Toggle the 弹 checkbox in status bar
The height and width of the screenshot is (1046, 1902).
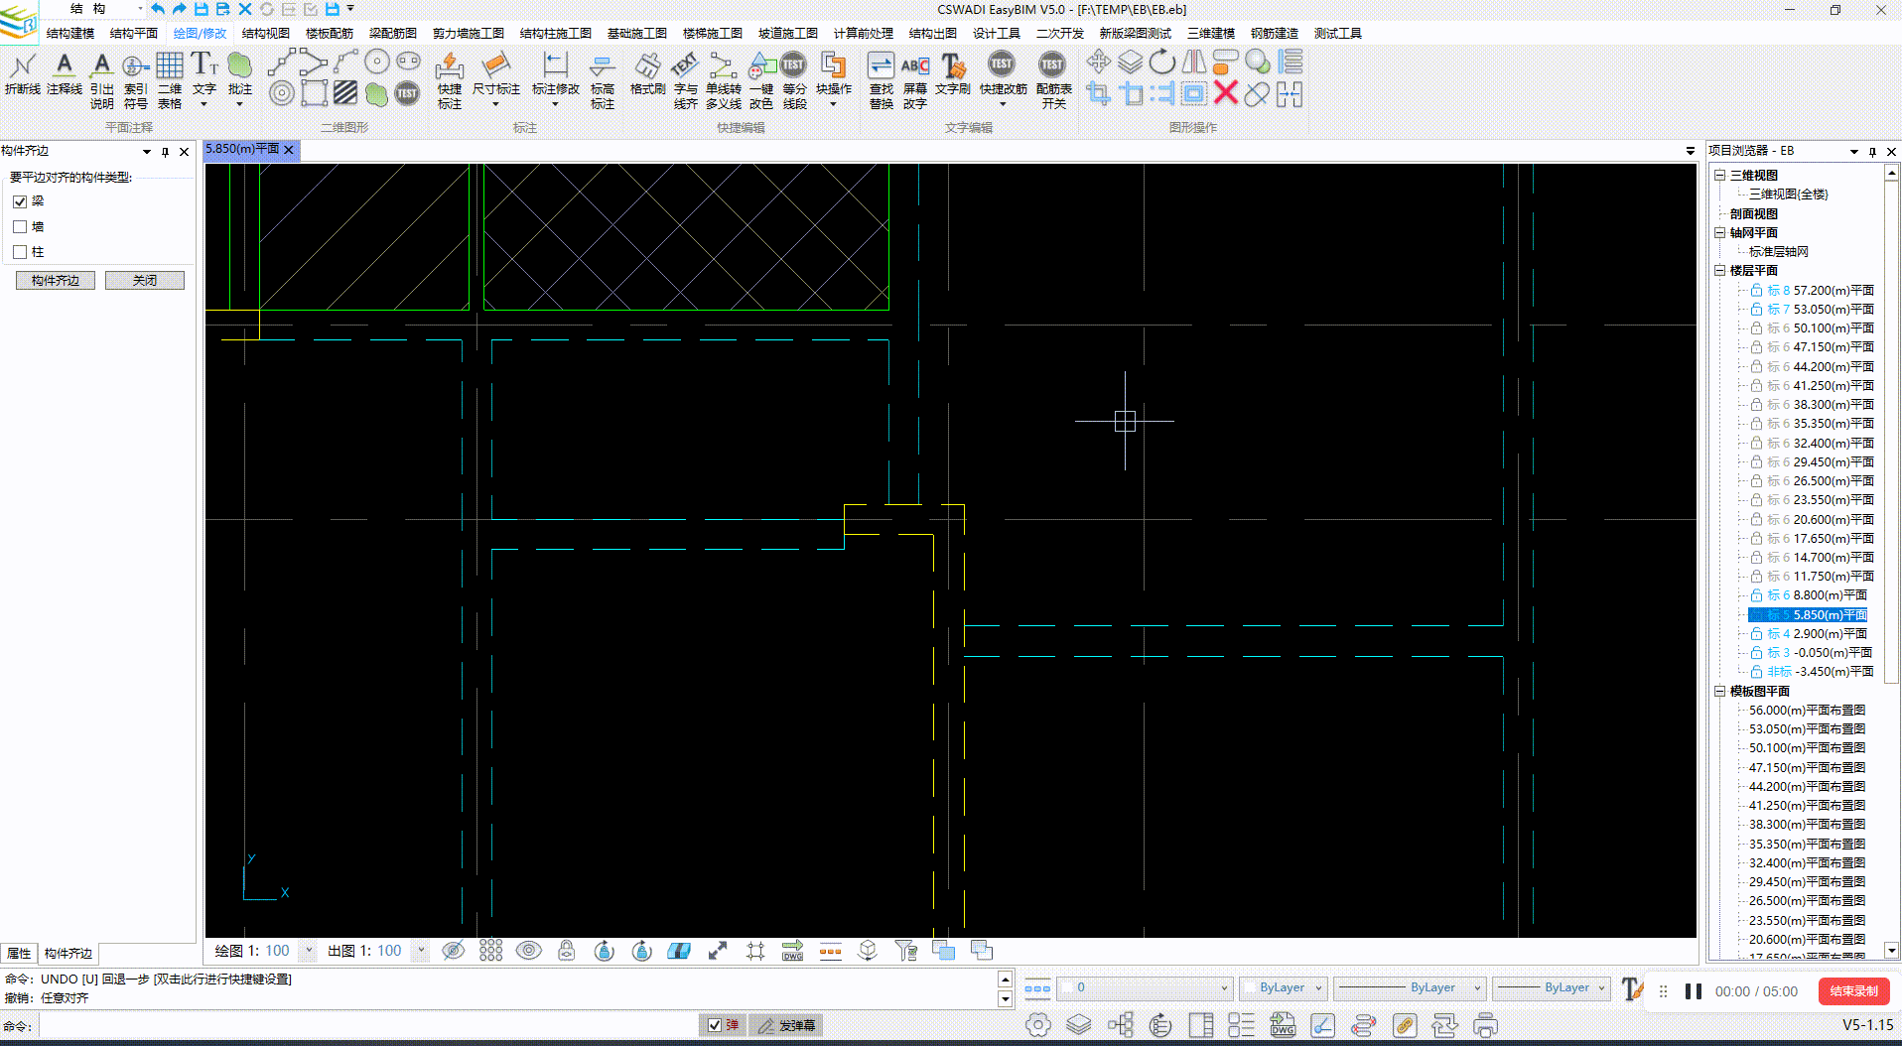(x=715, y=1025)
